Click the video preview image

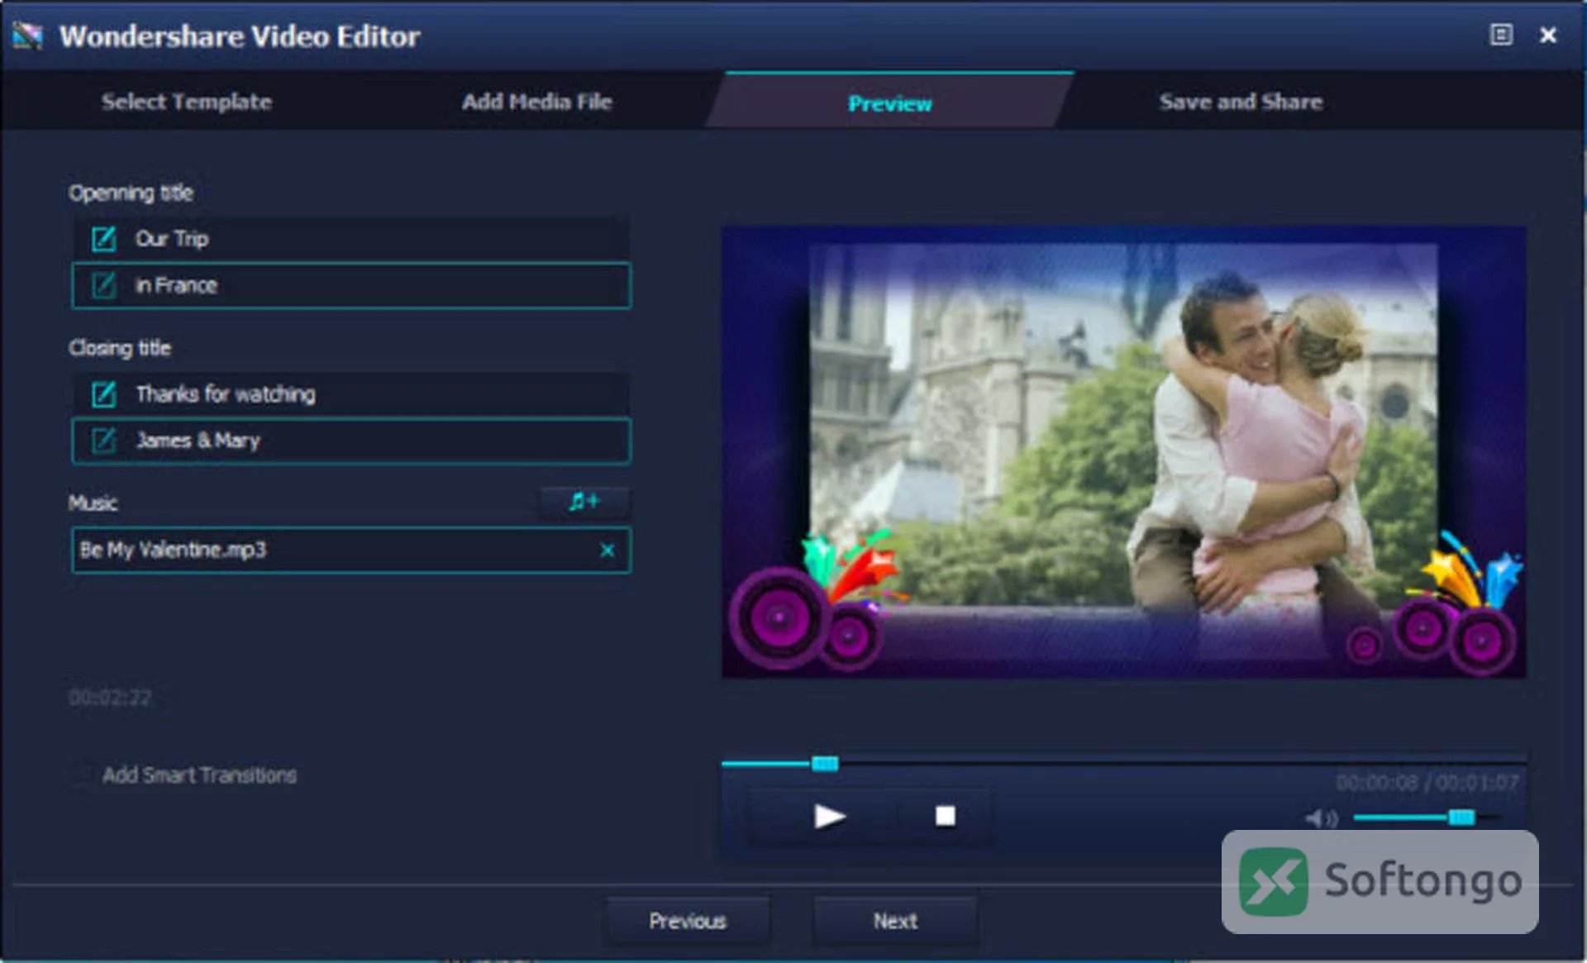coord(1124,452)
